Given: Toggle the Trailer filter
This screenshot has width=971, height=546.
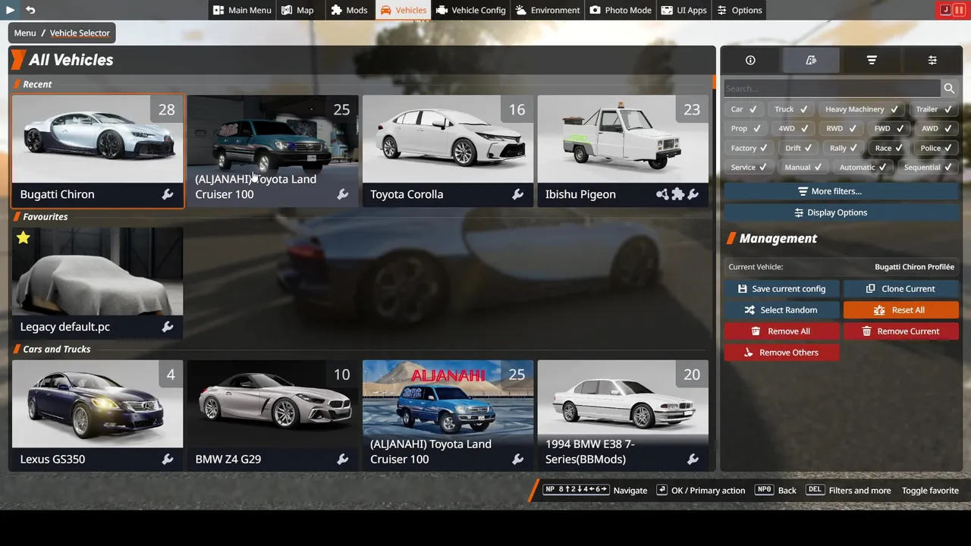Looking at the screenshot, I should 933,109.
